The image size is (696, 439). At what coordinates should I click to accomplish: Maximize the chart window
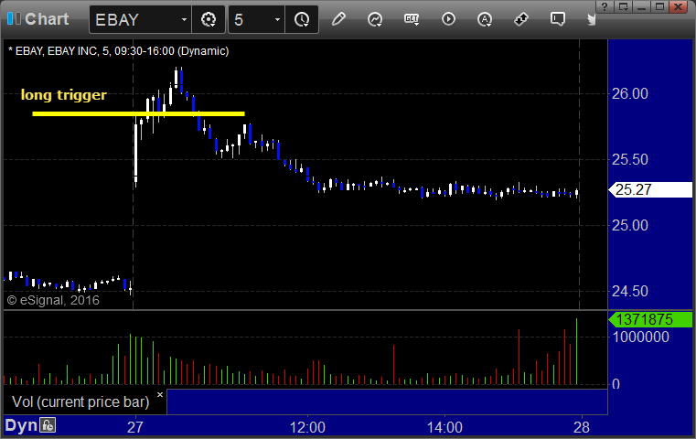click(x=659, y=6)
